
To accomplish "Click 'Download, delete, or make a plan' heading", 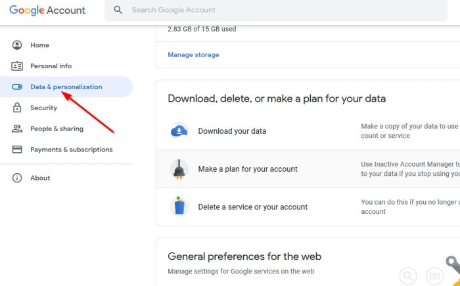I will (277, 98).
